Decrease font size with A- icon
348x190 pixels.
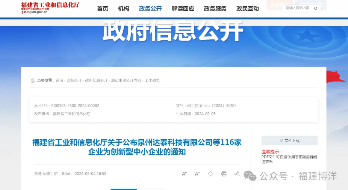(197, 174)
